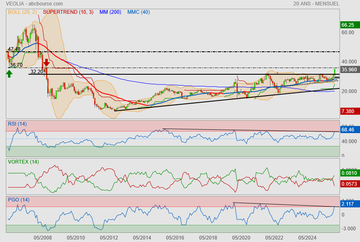Click the blue 68.46 RSI value tag
The width and height of the screenshot is (360, 242).
pyautogui.click(x=348, y=130)
